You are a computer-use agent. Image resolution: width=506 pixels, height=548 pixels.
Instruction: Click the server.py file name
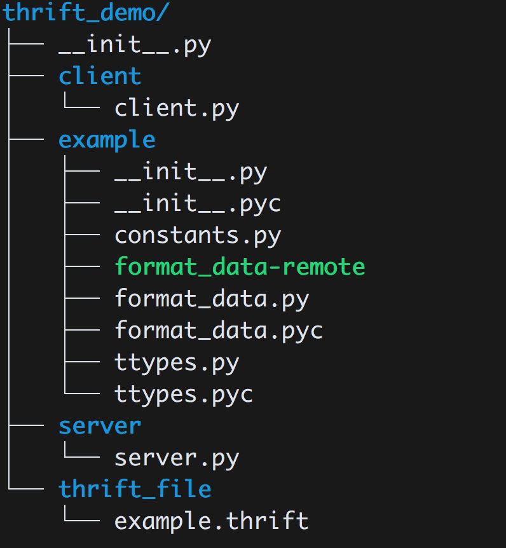pyautogui.click(x=177, y=459)
